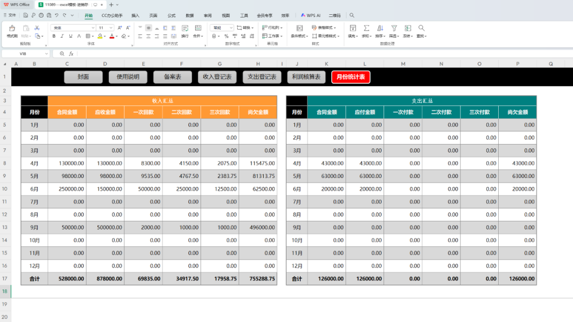Toggle middle vertical alignment
Image resolution: width=573 pixels, height=322 pixels.
tap(149, 28)
